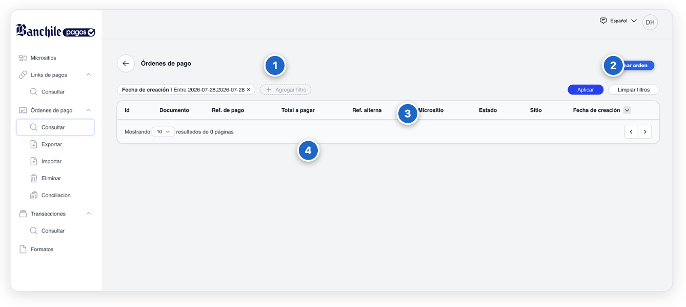The height and width of the screenshot is (307, 686).
Task: Click the Id column header
Action: click(x=127, y=110)
